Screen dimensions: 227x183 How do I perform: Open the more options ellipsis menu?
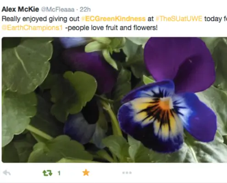click(x=127, y=173)
